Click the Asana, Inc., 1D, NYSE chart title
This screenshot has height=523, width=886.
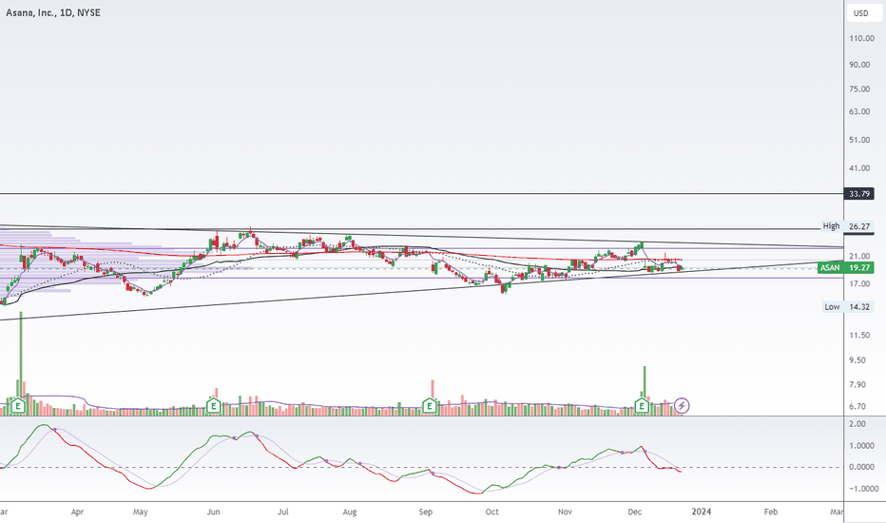53,12
